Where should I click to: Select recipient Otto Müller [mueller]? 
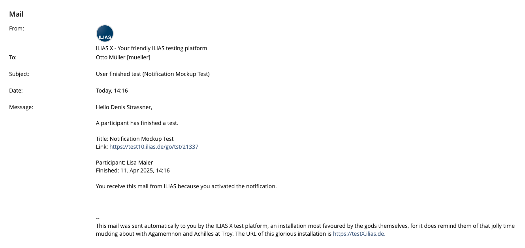pyautogui.click(x=123, y=57)
